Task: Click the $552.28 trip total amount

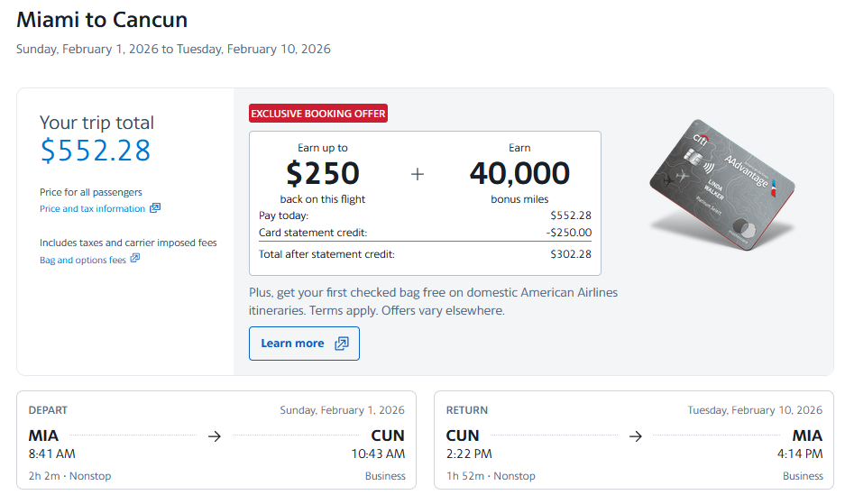Action: [96, 151]
